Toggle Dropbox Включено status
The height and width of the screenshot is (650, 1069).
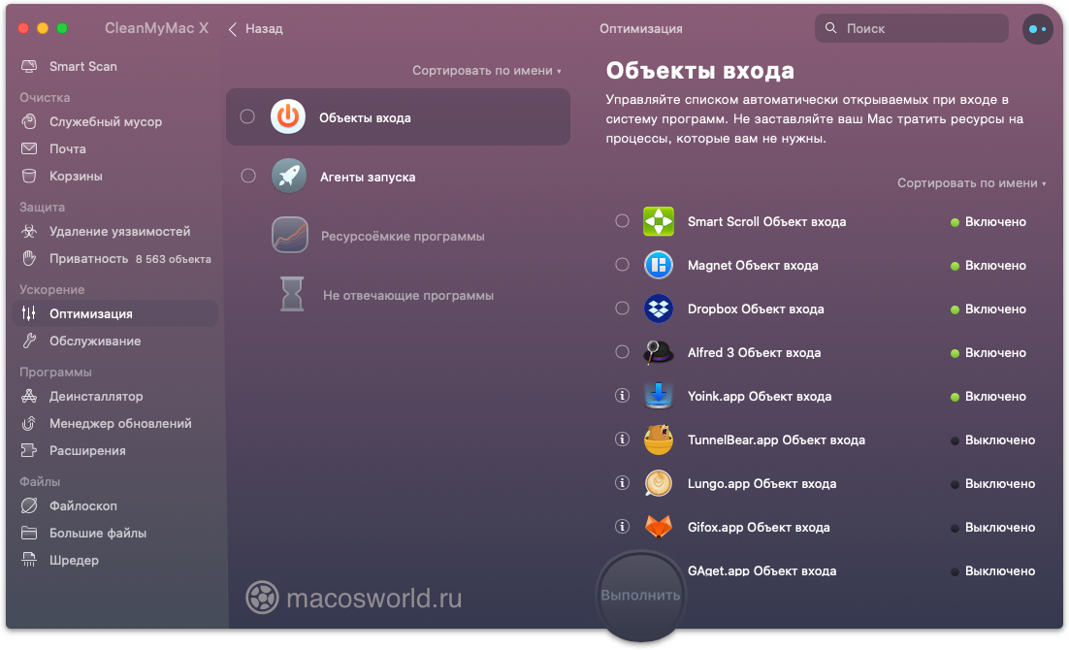pyautogui.click(x=988, y=309)
